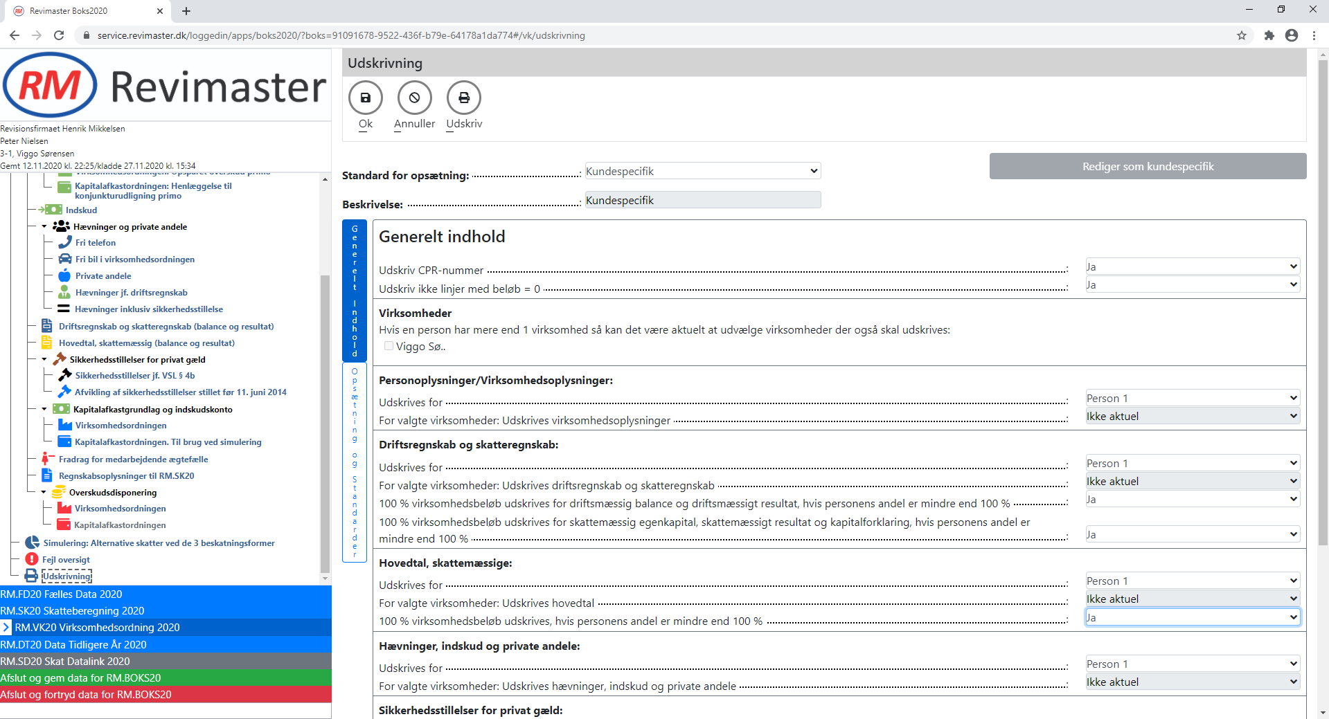Open the Standard for opsætning dropdown
This screenshot has width=1329, height=719.
(702, 171)
